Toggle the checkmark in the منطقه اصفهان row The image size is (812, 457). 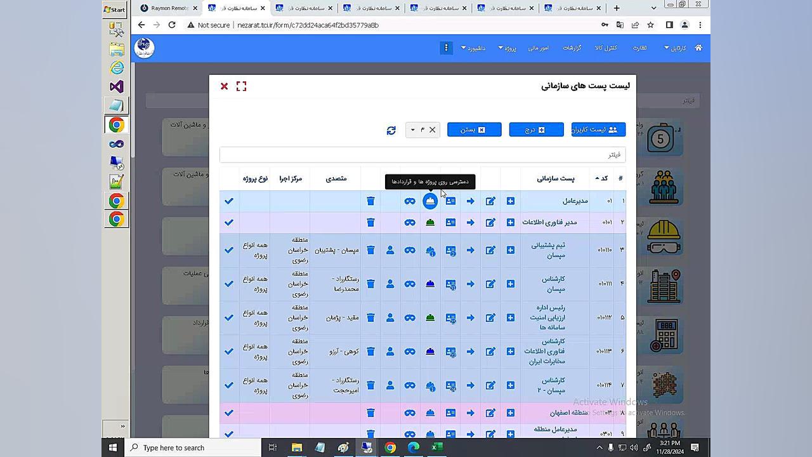[x=229, y=413]
